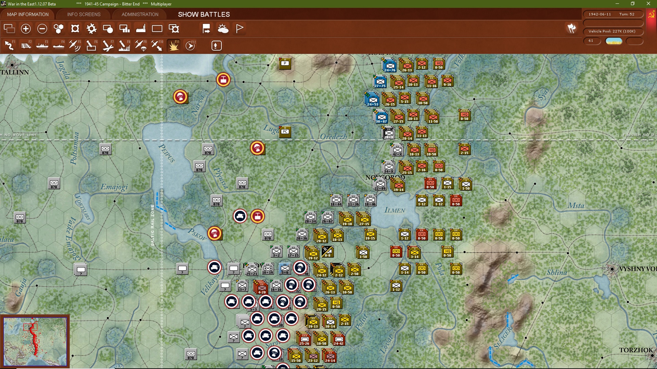Click the date and Turn 52 field
This screenshot has height=369, width=657.
pyautogui.click(x=613, y=14)
